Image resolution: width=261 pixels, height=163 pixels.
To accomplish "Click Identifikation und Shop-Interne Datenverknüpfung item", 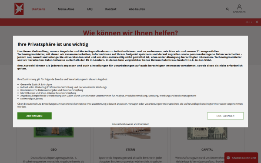I will [48, 93].
